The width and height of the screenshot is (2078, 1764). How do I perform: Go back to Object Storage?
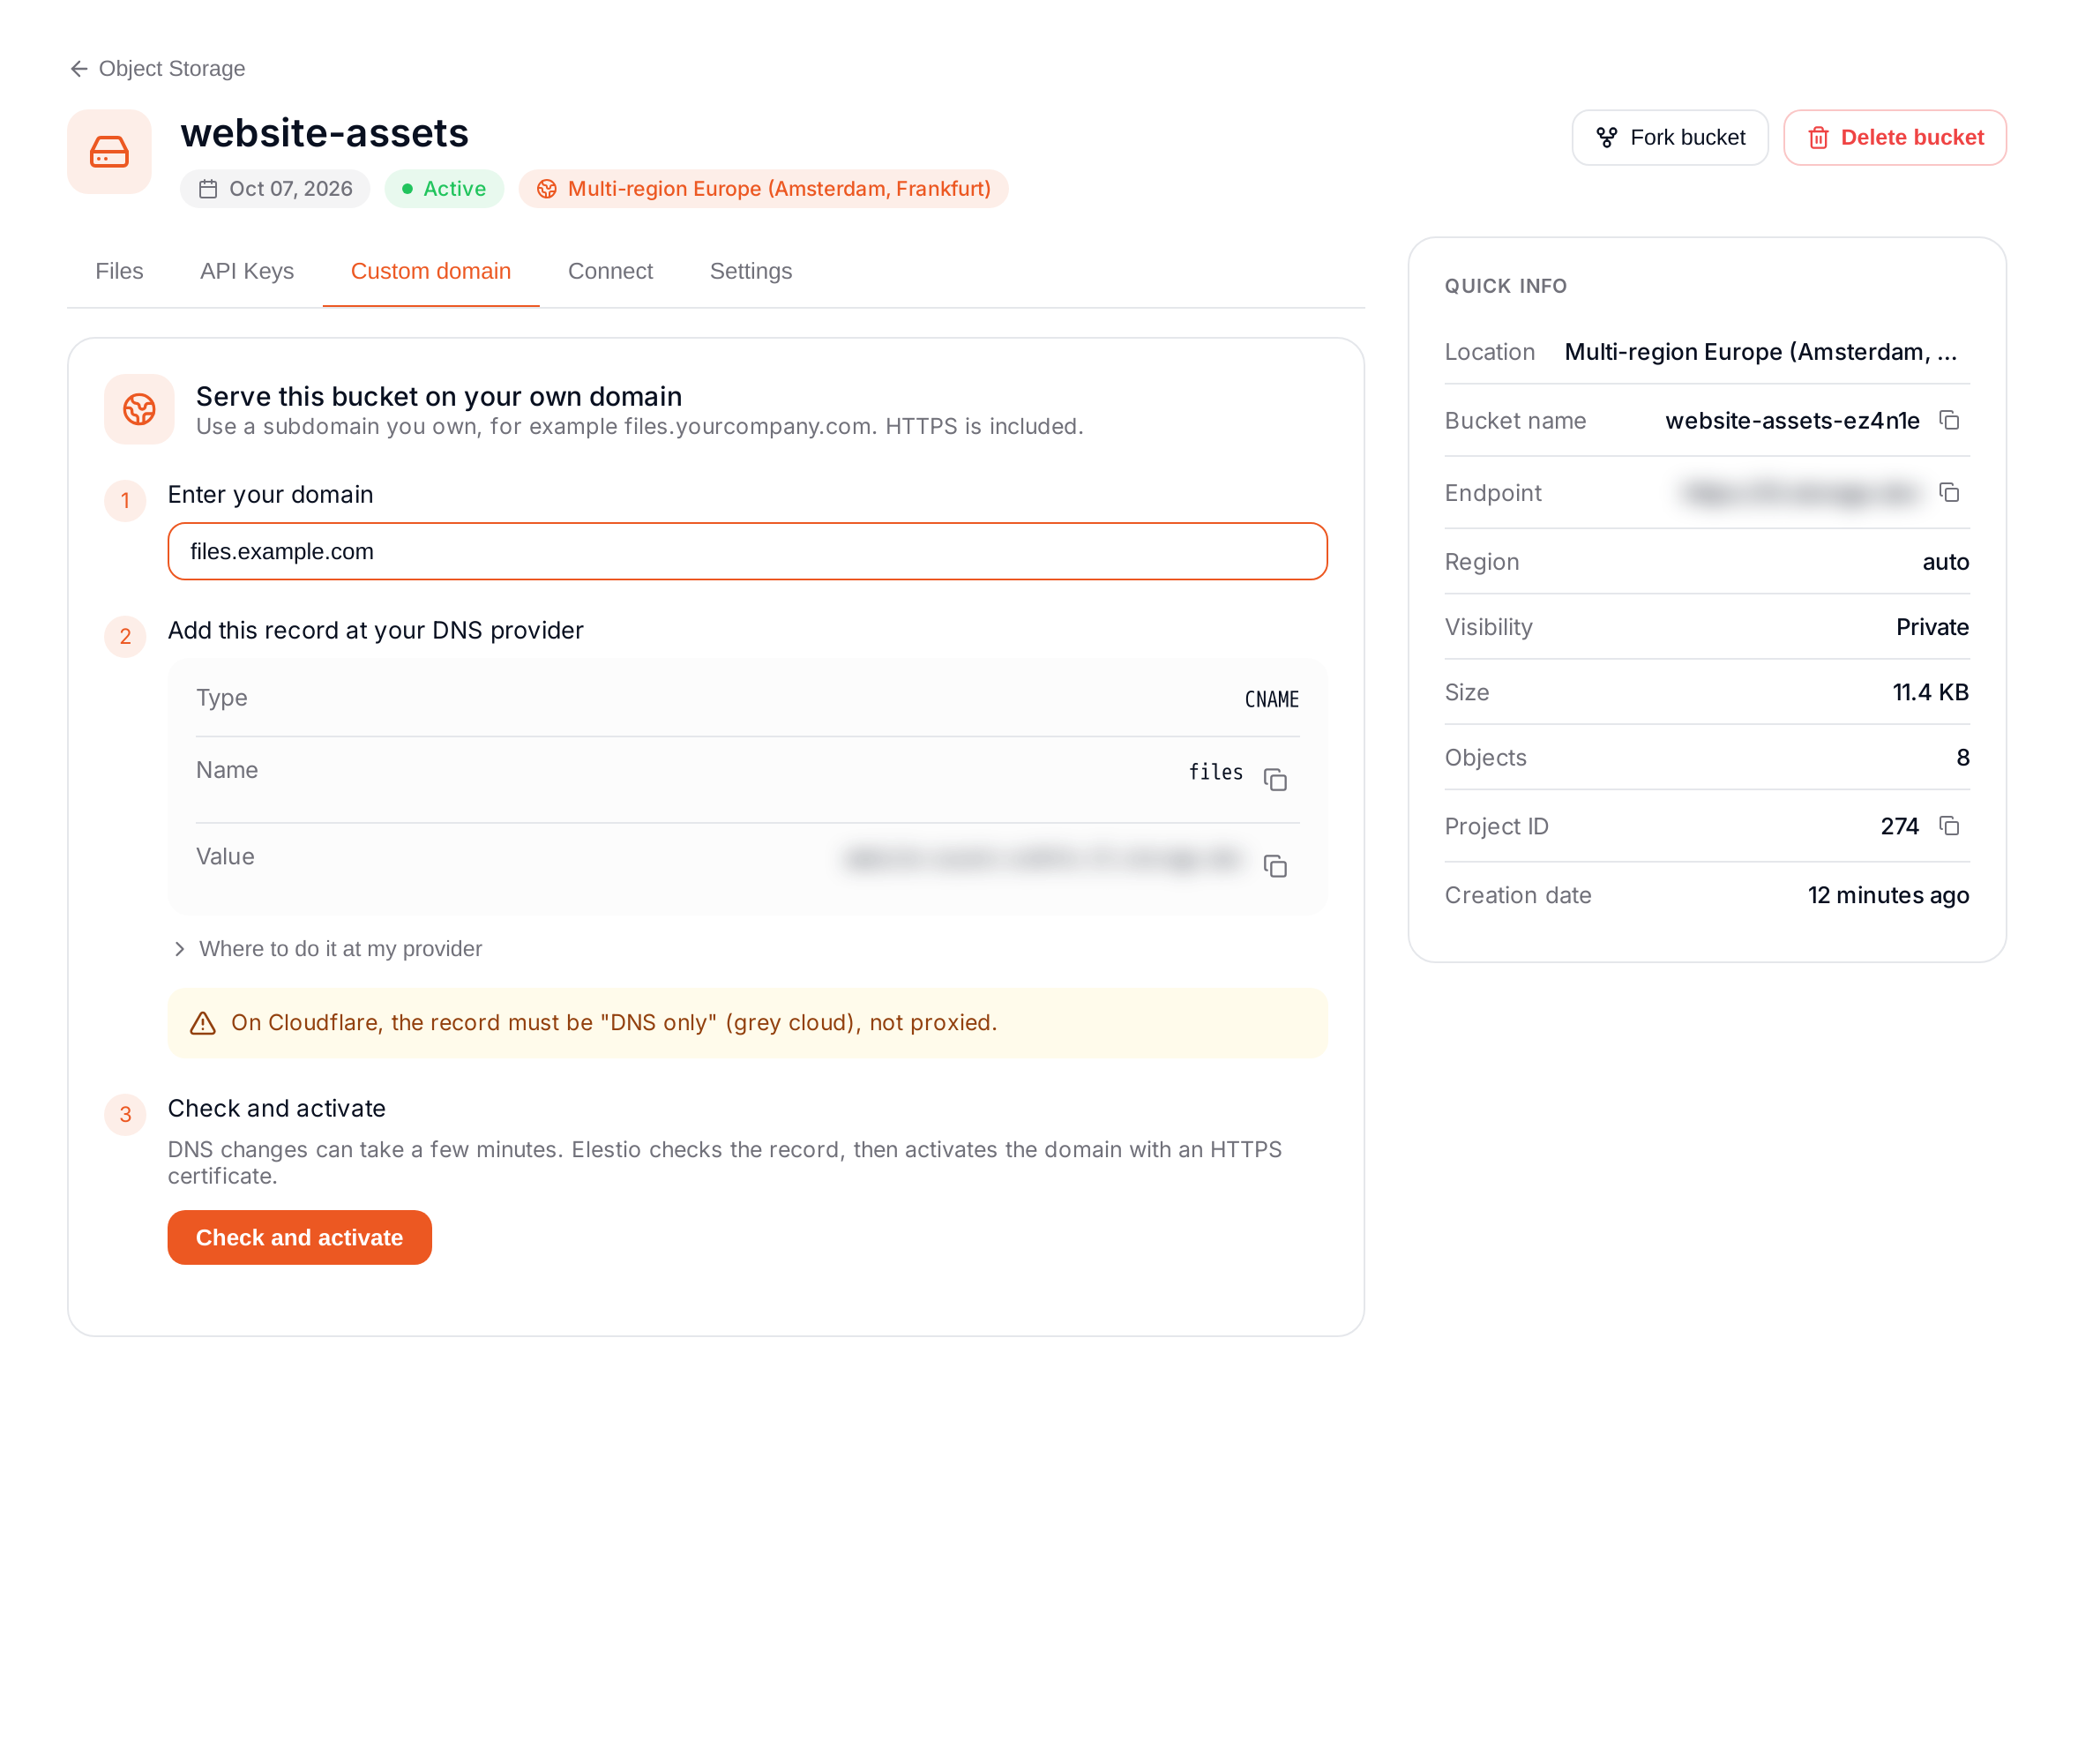(157, 68)
